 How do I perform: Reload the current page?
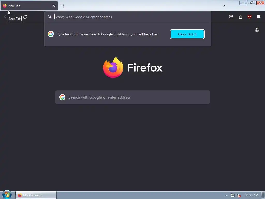point(25,17)
